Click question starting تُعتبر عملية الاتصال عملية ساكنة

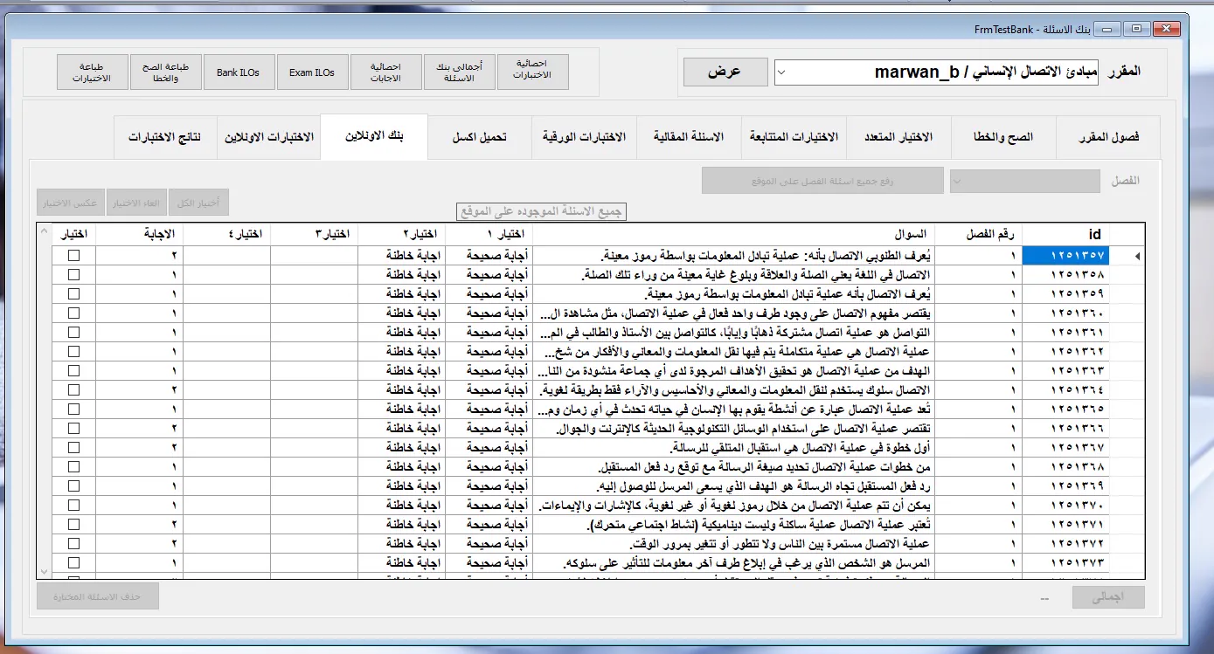[733, 525]
